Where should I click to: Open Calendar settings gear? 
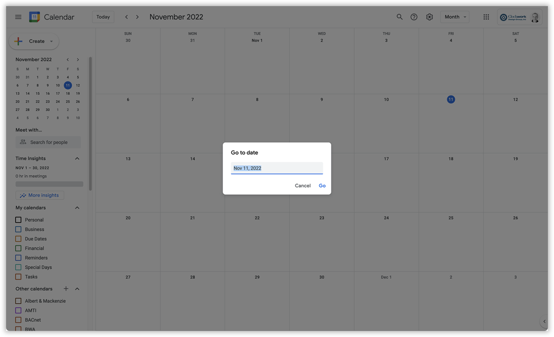point(430,17)
